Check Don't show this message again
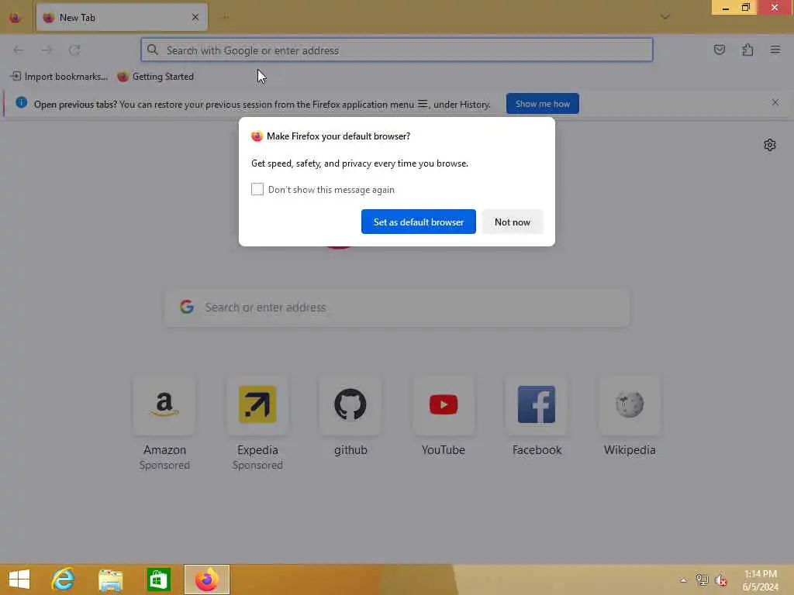 pyautogui.click(x=257, y=189)
